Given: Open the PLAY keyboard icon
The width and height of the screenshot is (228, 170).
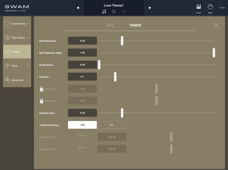Looking at the screenshot, I should [x=199, y=7].
